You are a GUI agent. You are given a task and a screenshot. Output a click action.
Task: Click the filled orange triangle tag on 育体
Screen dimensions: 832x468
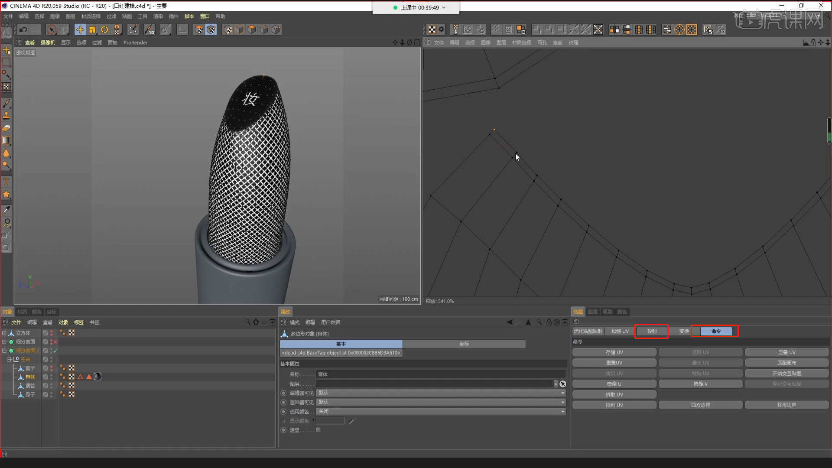(x=89, y=377)
